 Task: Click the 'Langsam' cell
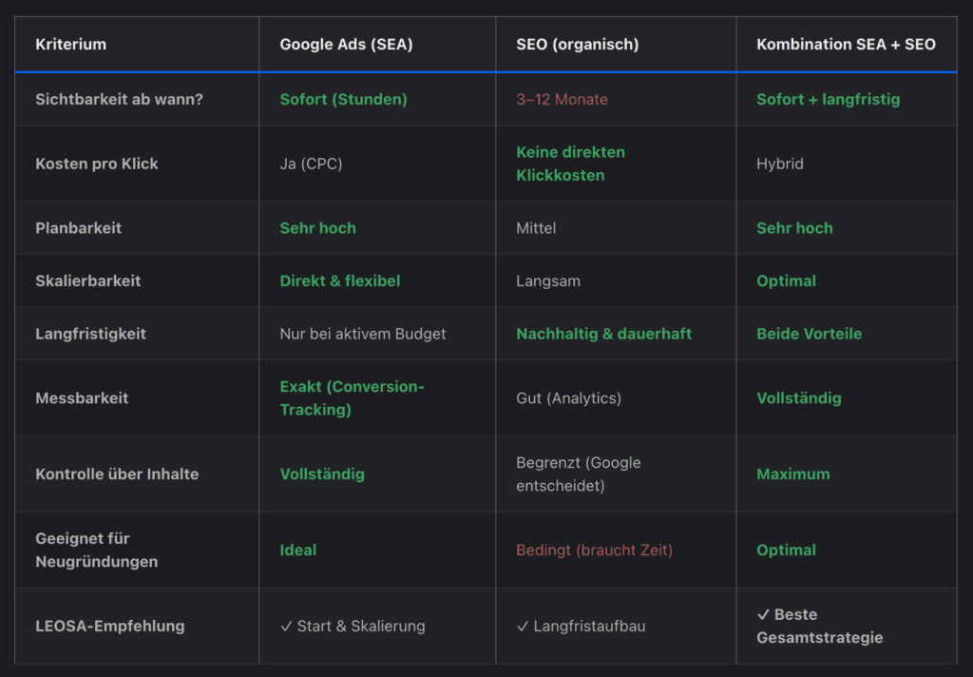(x=548, y=280)
